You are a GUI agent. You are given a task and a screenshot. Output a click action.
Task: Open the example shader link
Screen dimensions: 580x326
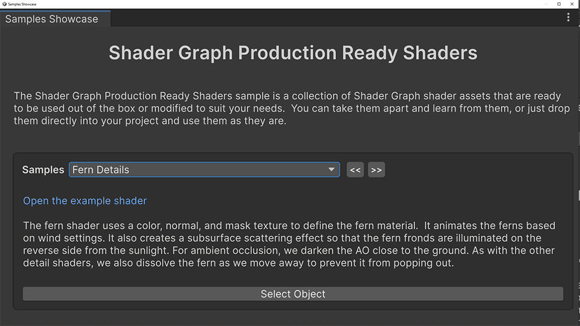[x=85, y=201]
